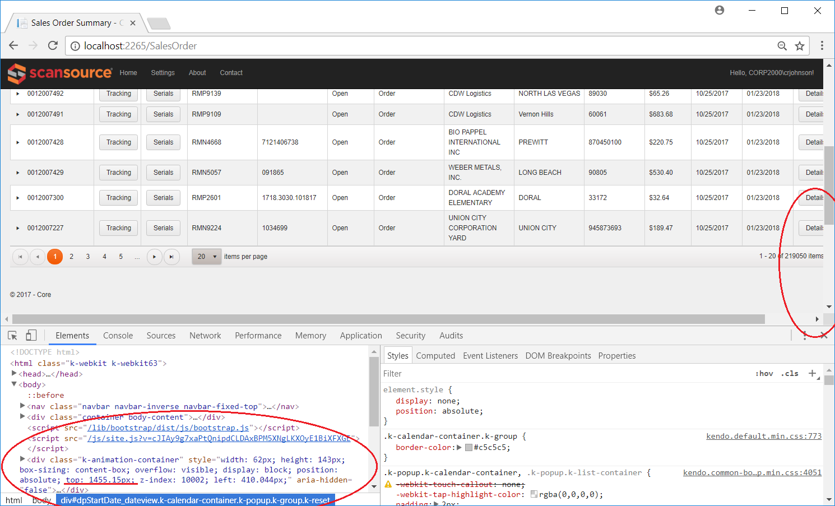Bookmark this page with the star icon
Screen dimensions: 835x506
[800, 46]
